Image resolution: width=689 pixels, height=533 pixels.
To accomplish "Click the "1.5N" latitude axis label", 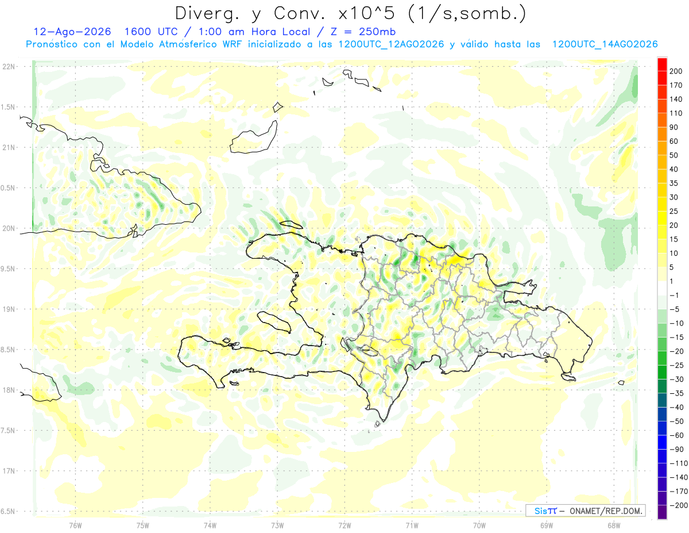I will 9,107.
